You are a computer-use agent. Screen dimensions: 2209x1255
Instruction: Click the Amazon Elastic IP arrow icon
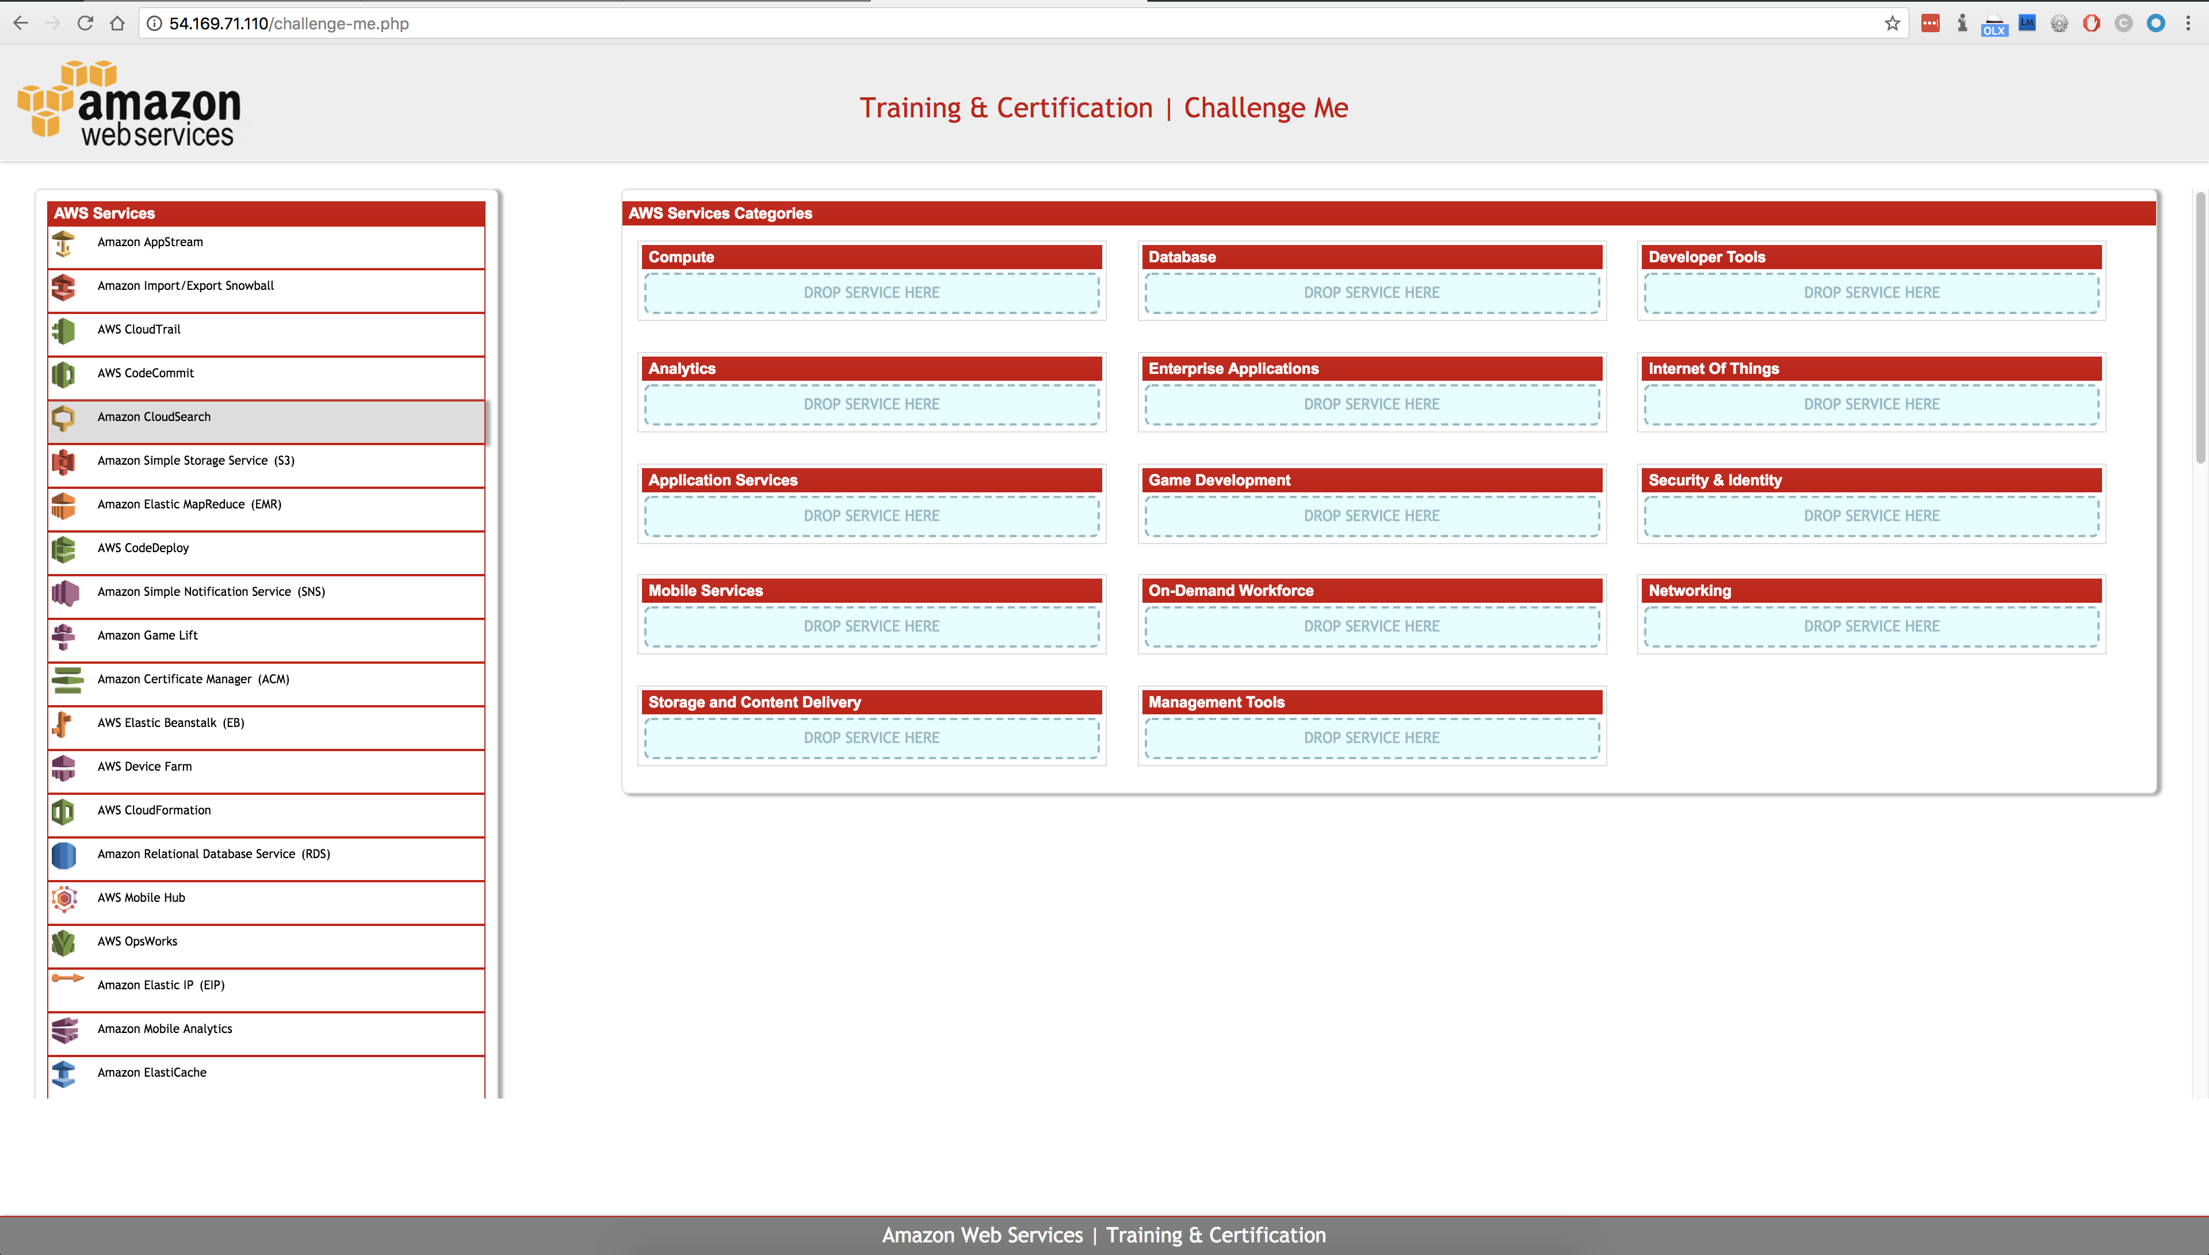(67, 978)
